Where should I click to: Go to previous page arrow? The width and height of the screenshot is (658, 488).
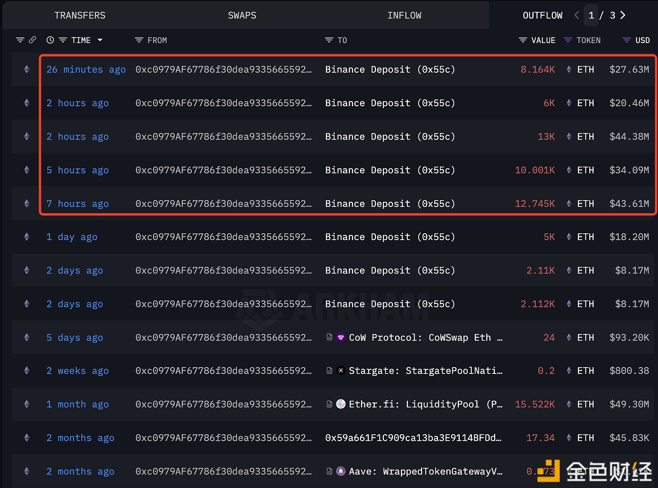point(576,15)
